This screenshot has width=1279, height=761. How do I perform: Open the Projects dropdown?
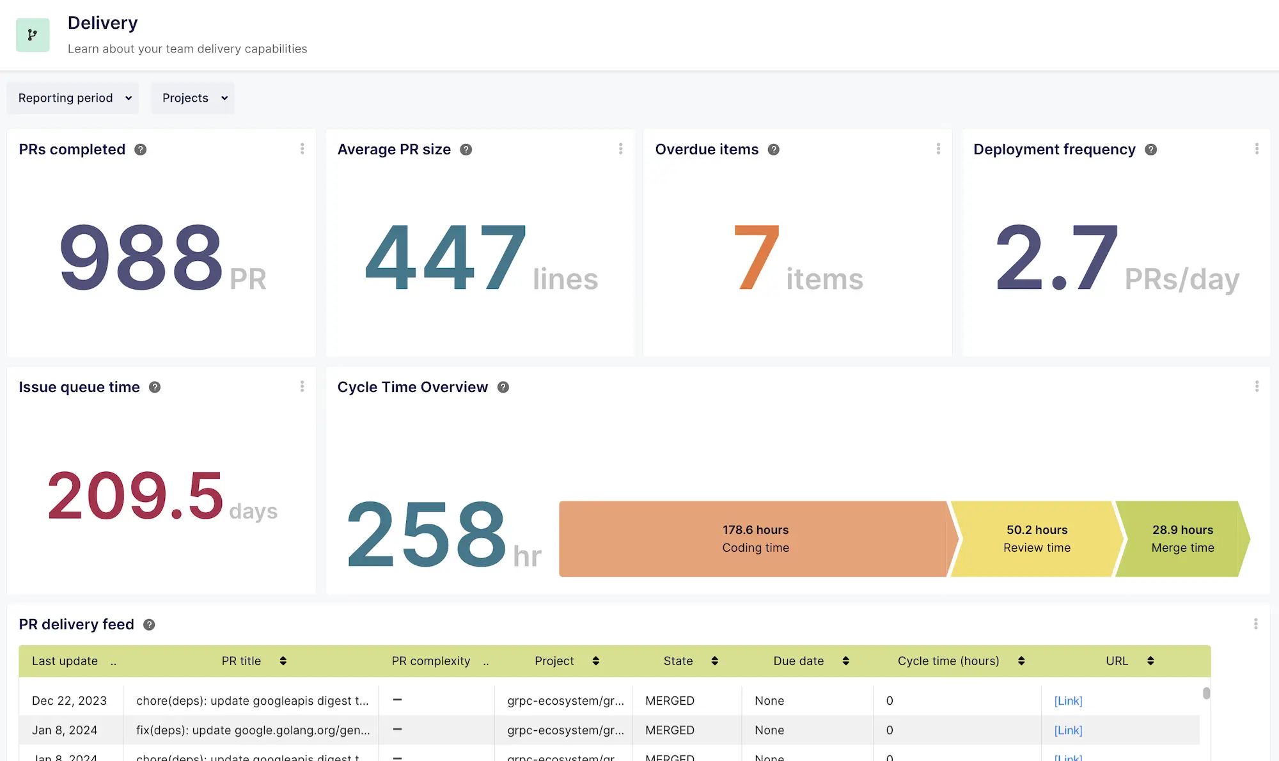[x=192, y=98]
